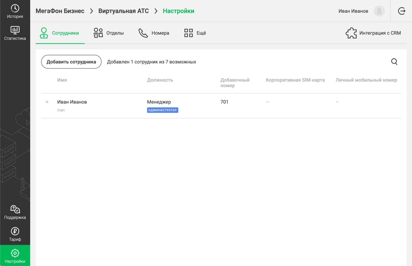
Task: Click extension number 701
Action: click(x=224, y=102)
